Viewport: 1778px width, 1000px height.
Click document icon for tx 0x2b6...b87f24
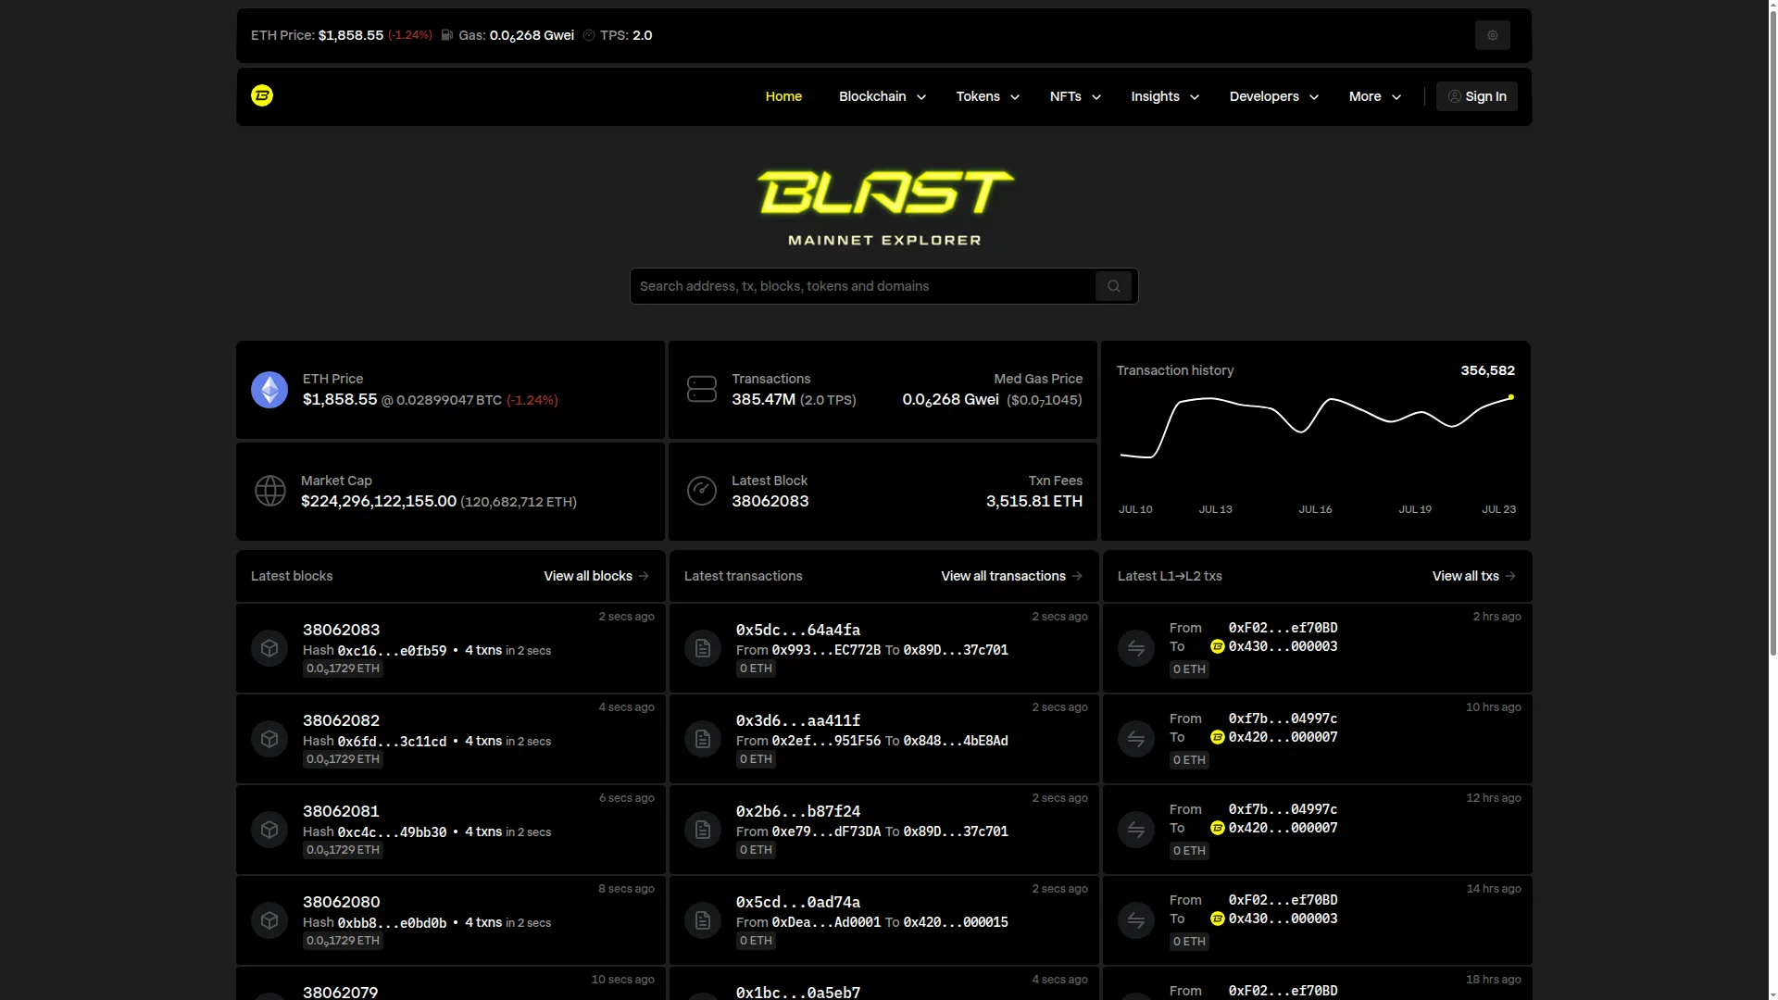click(703, 830)
